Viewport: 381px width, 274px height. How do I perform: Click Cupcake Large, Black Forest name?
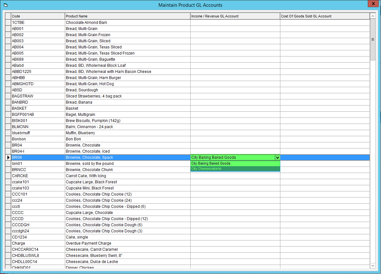tap(127, 182)
